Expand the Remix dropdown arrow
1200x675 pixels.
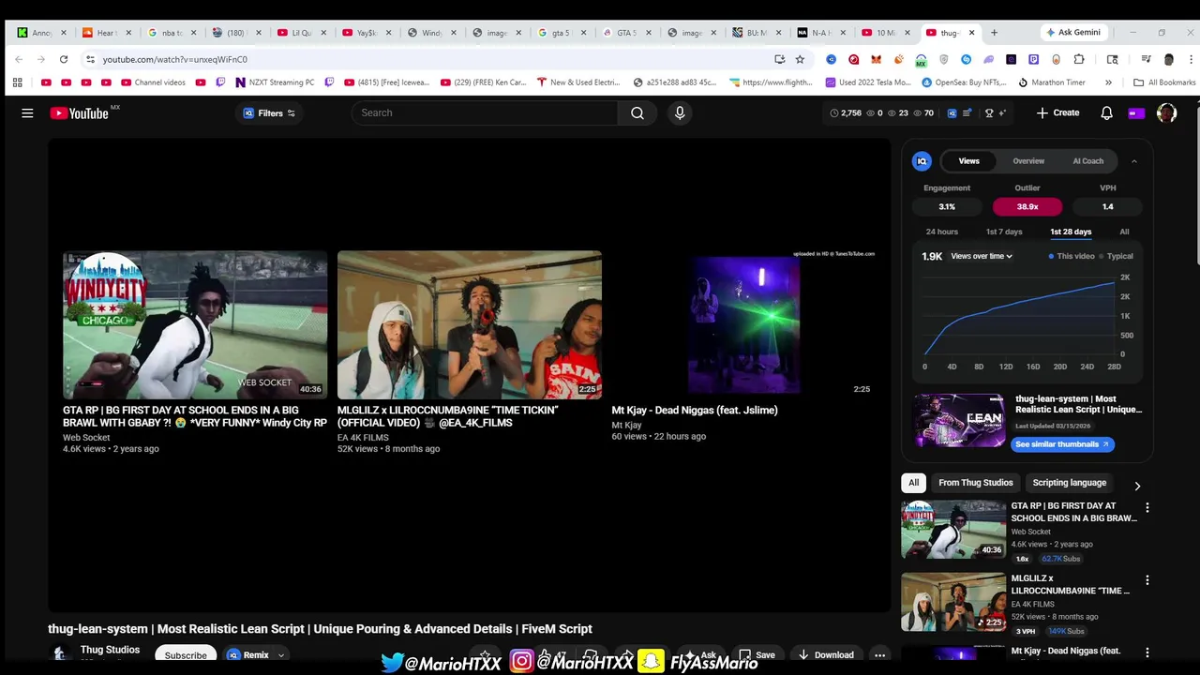pyautogui.click(x=280, y=655)
